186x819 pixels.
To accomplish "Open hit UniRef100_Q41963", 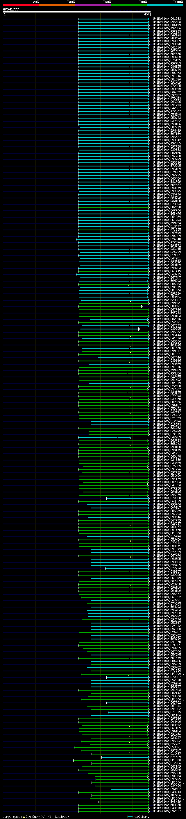I will coord(167,19).
